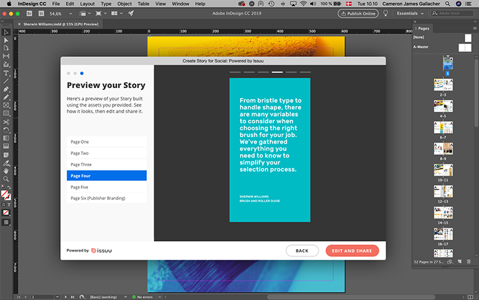Image resolution: width=479 pixels, height=300 pixels.
Task: Open the Type menu
Action: pos(106,4)
